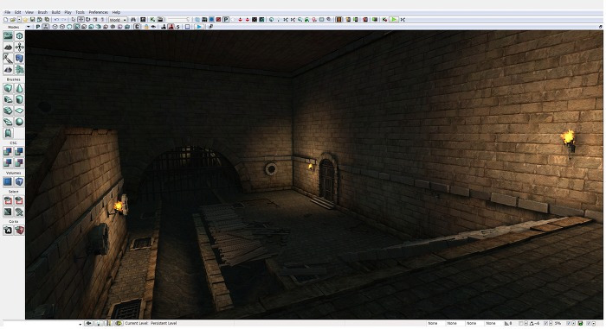Screen dimensions: 606x329
Task: Open the Modes dropdown arrow
Action: click(28, 27)
